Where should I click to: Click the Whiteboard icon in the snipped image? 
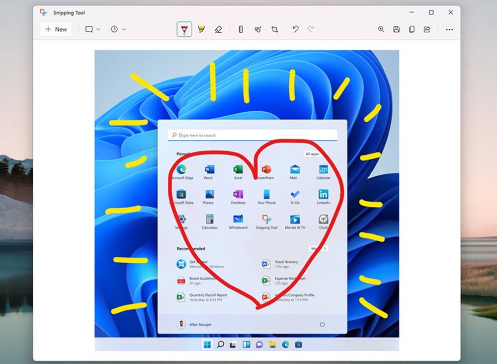(x=238, y=219)
